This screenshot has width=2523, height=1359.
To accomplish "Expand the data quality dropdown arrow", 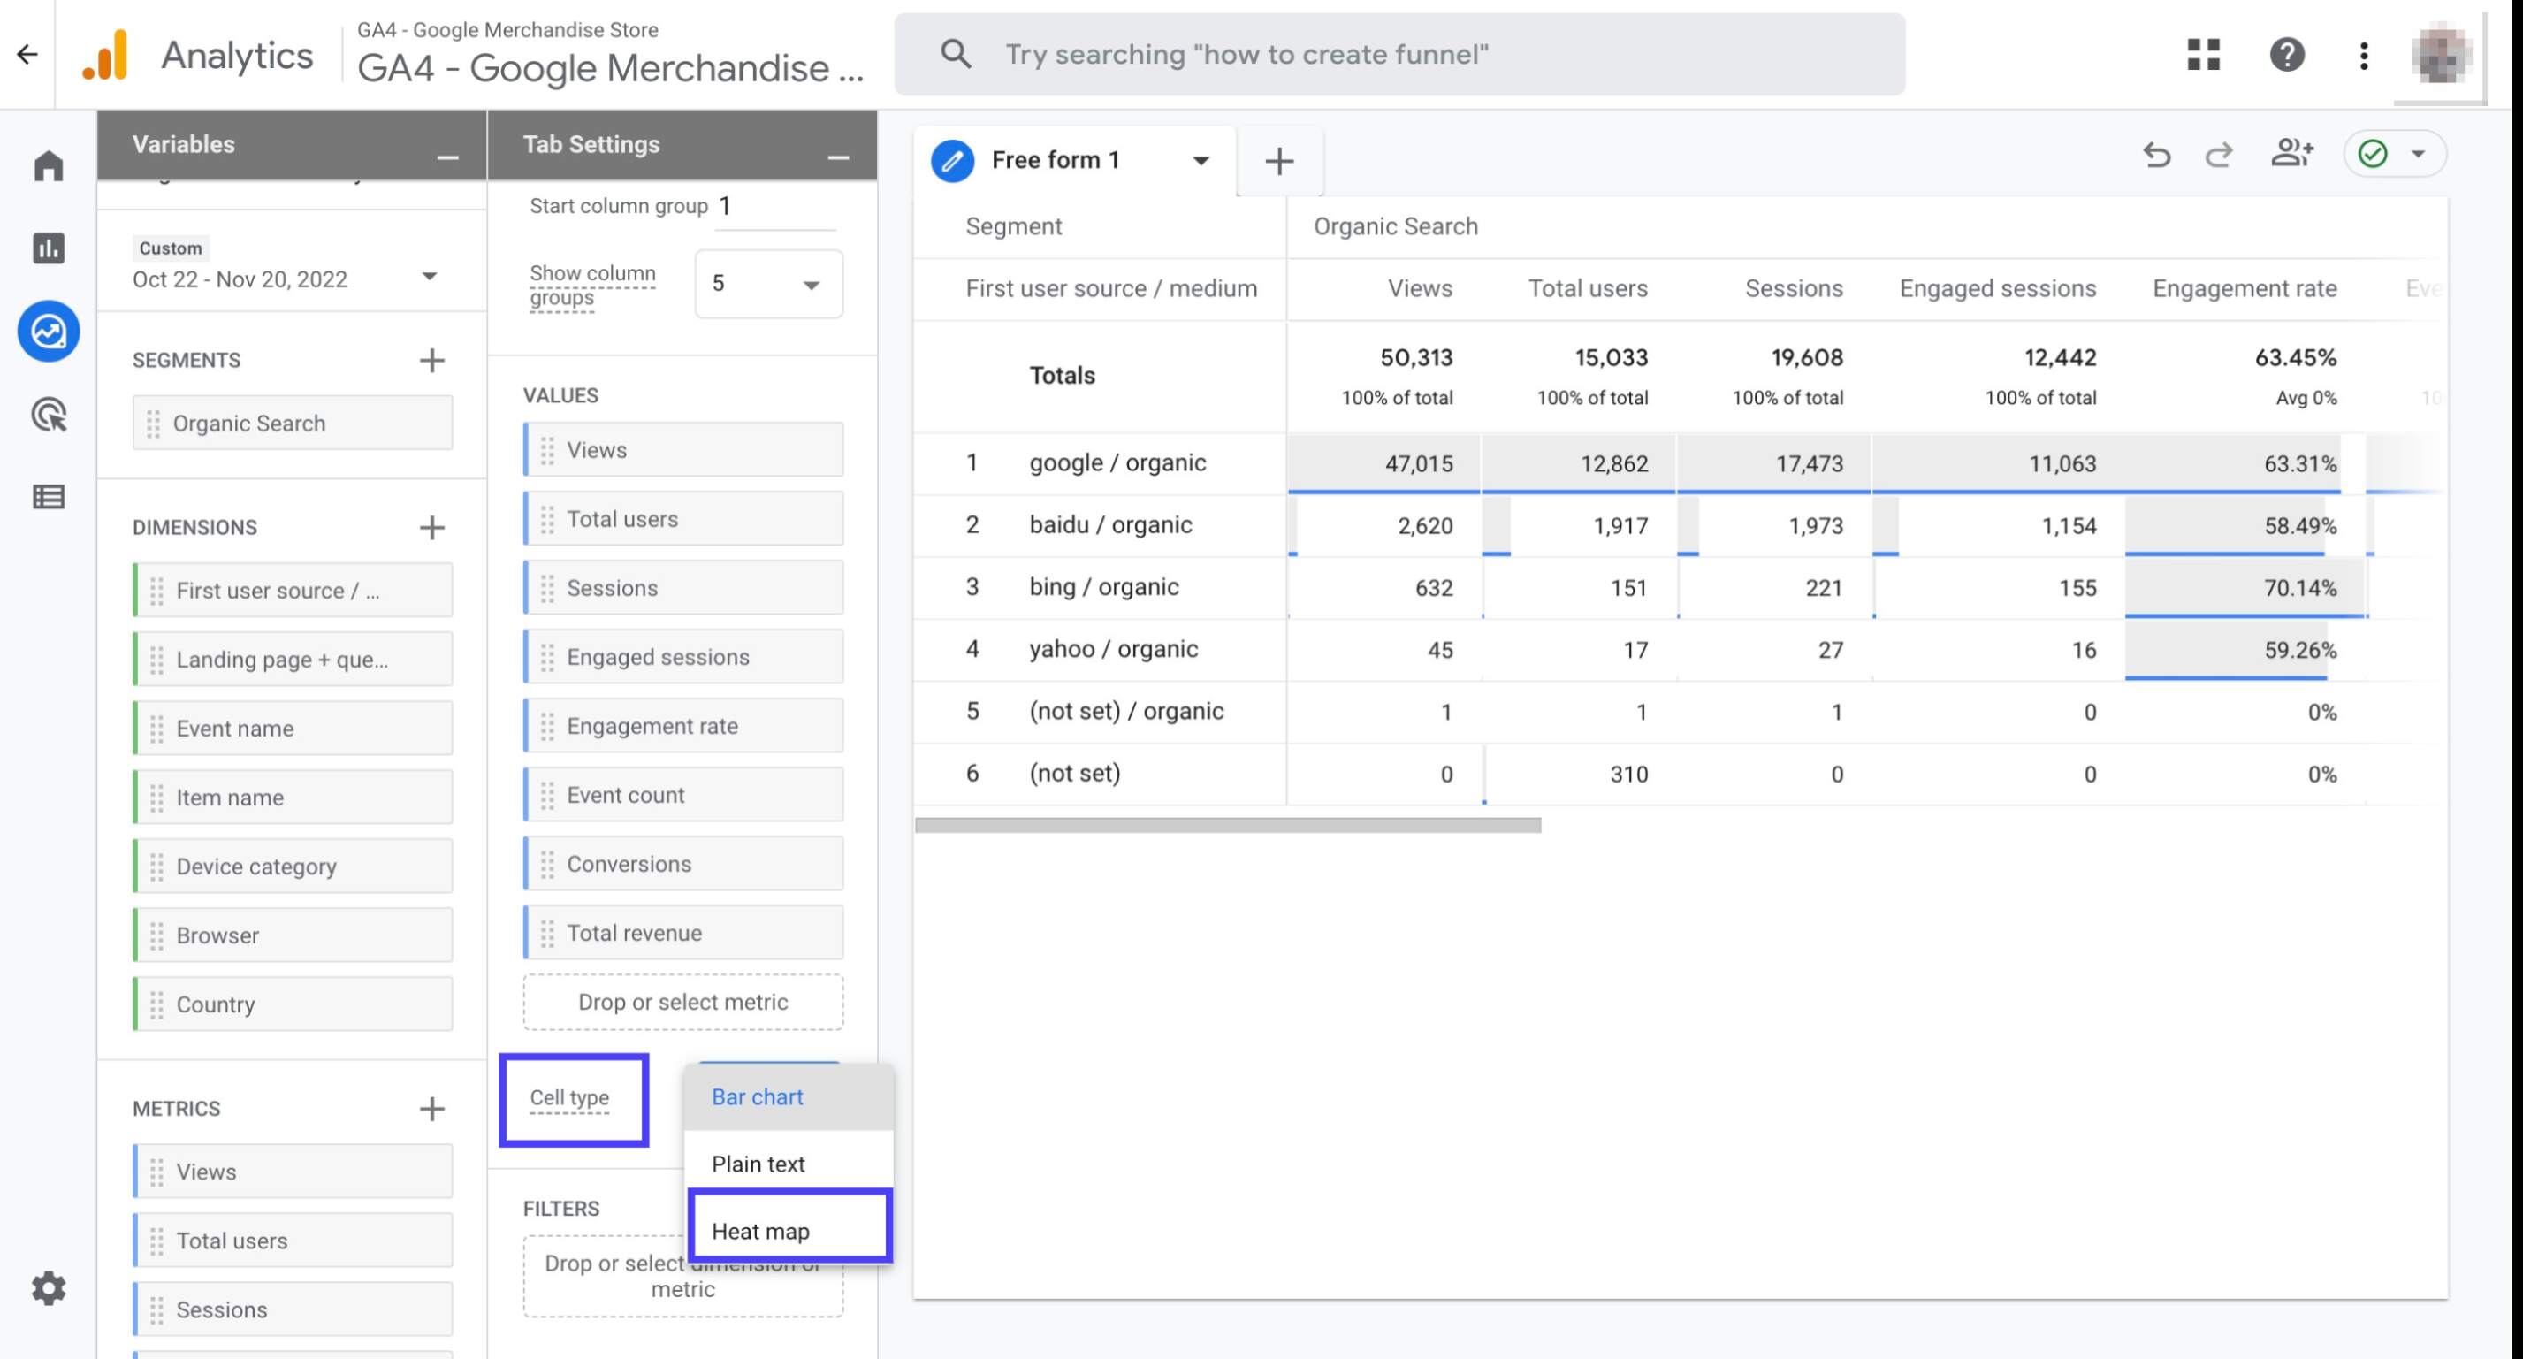I will click(2417, 154).
